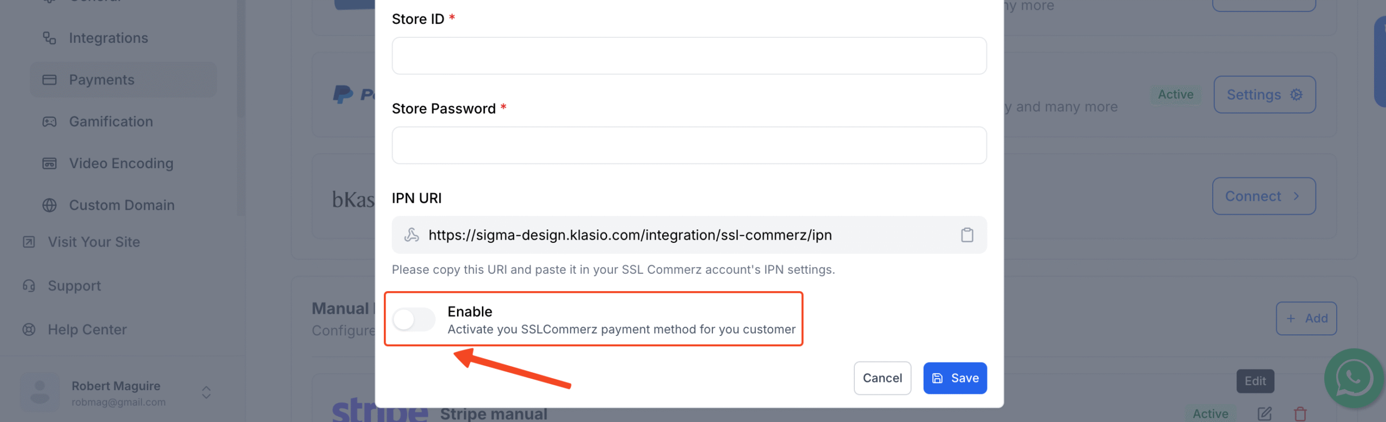Open Help Center
Viewport: 1386px width, 422px height.
click(87, 329)
